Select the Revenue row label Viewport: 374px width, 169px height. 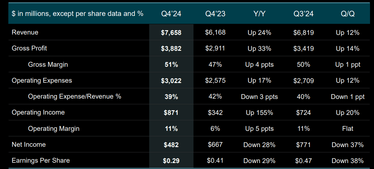coord(25,32)
